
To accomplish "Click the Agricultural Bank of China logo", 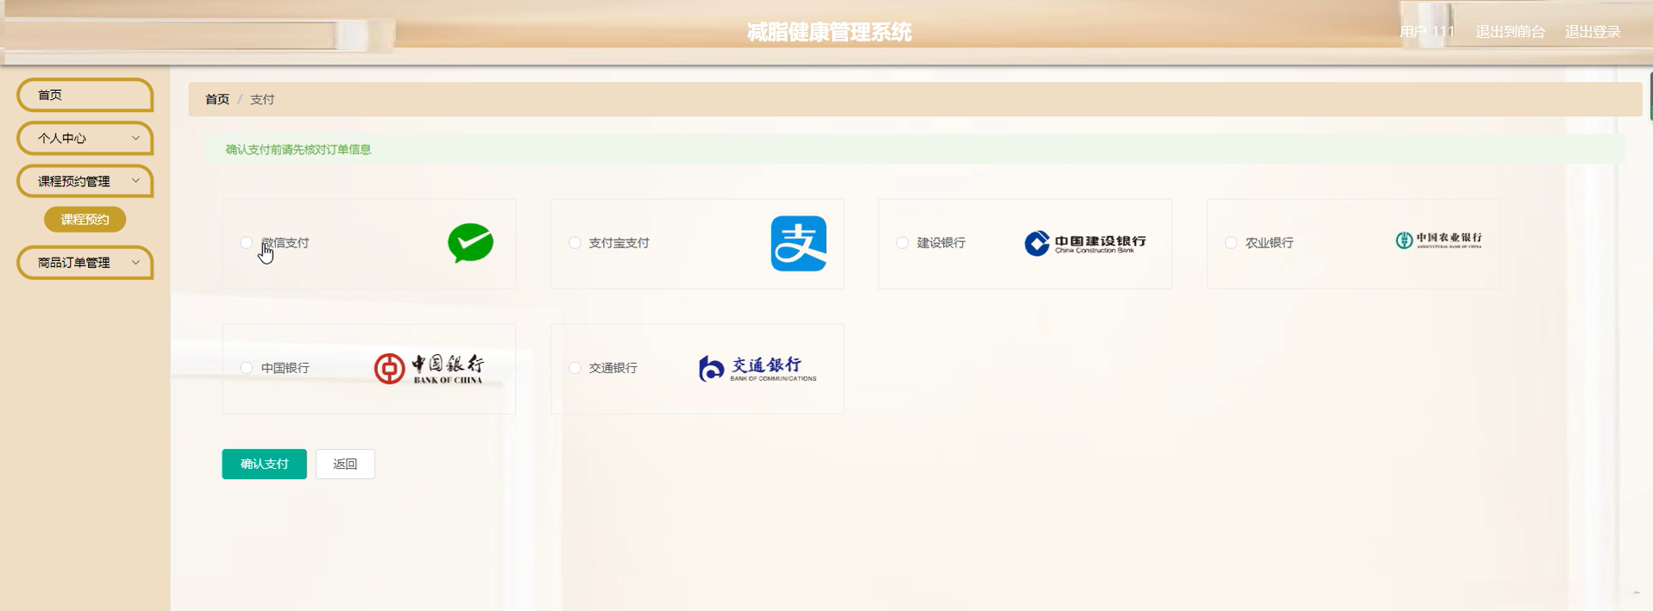I will 1439,240.
